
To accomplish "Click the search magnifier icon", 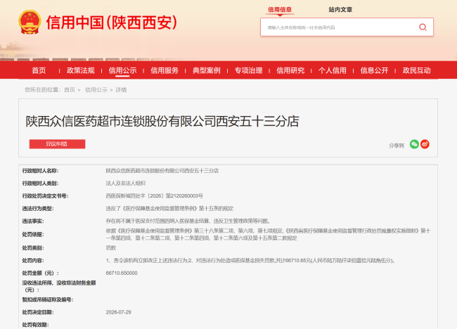I will (423, 27).
